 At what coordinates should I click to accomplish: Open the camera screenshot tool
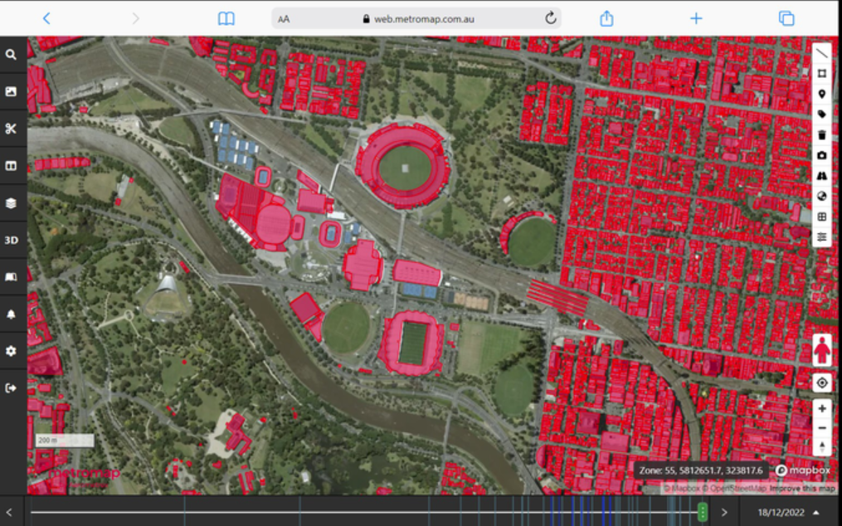(x=821, y=156)
